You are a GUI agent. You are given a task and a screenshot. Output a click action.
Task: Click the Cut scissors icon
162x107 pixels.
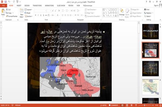[7, 9]
